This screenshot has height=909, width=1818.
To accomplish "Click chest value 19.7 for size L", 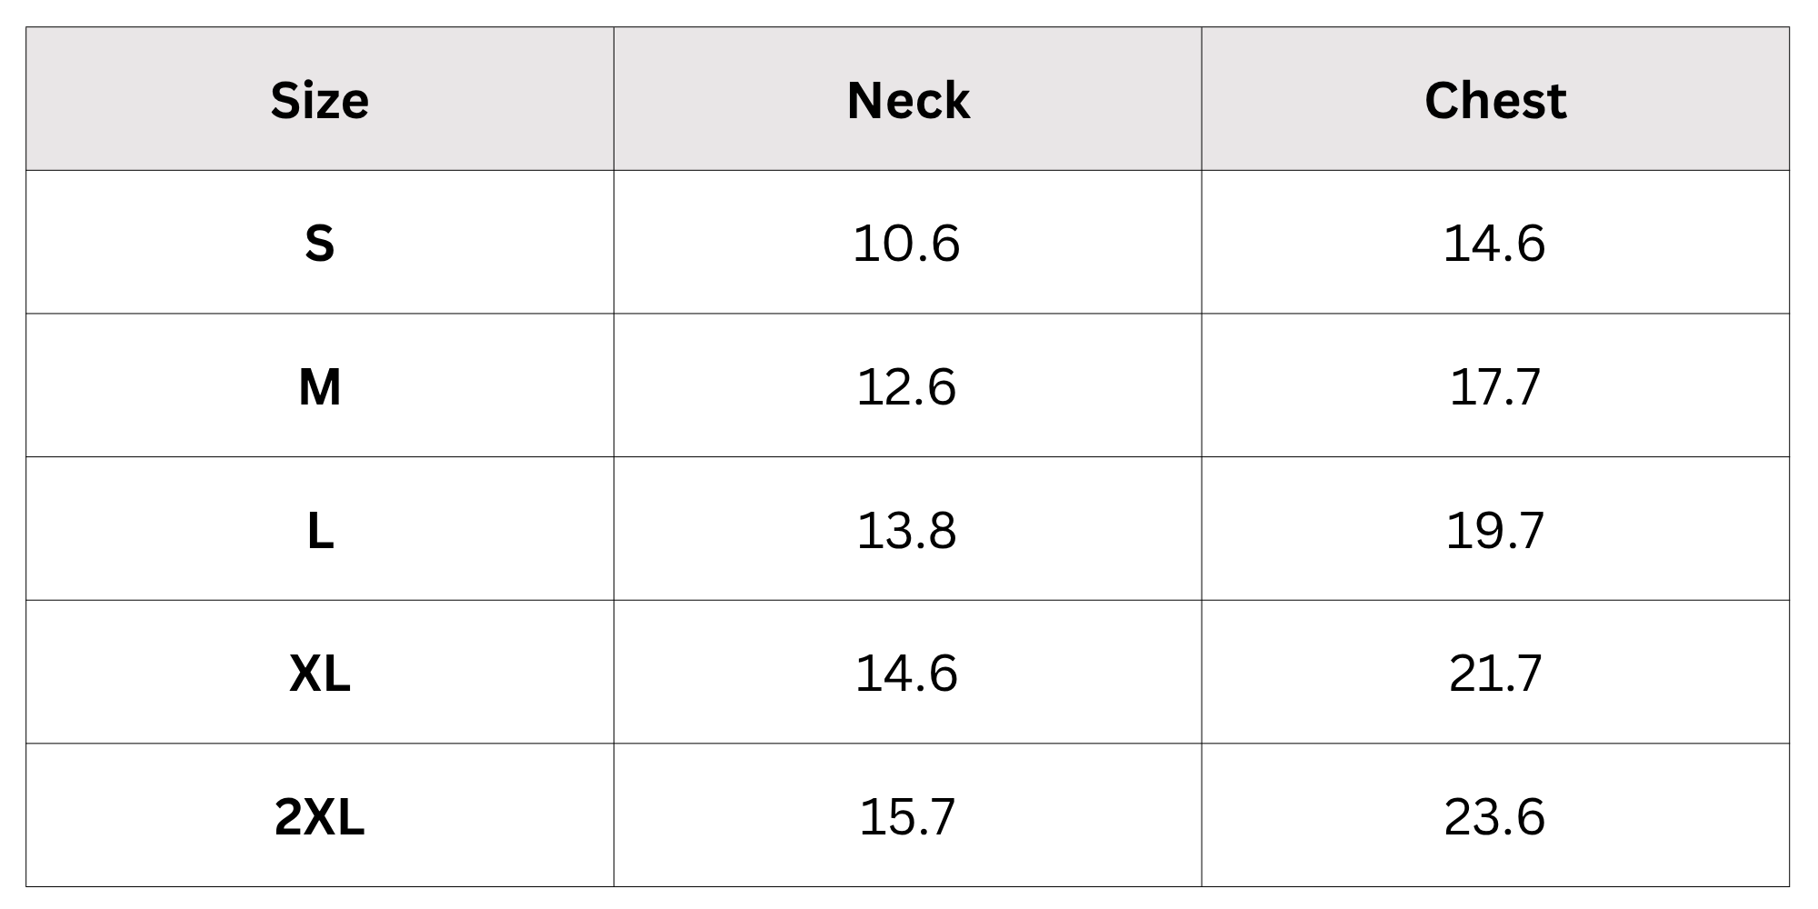I will (1494, 530).
